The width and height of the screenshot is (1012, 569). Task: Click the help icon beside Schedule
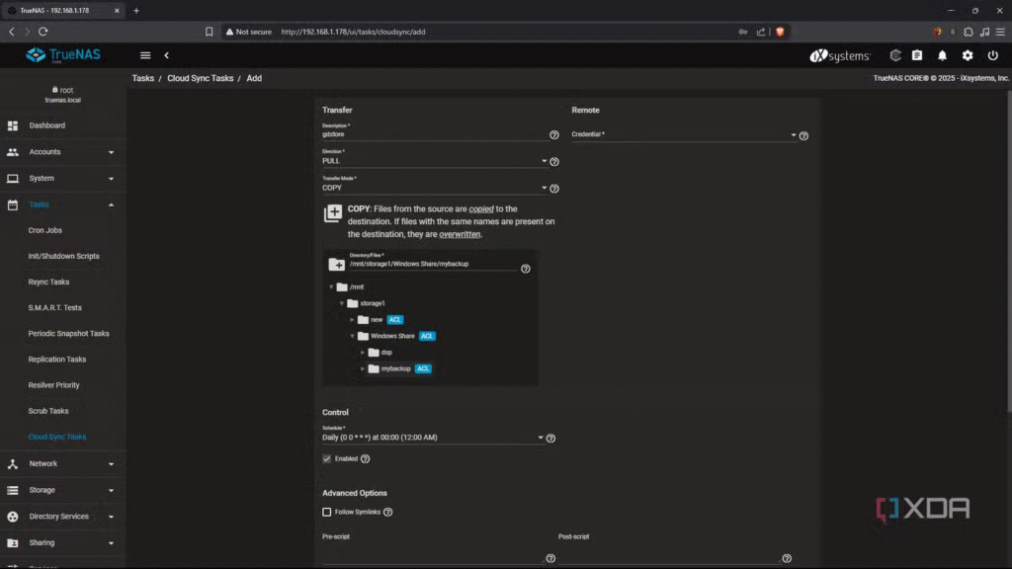550,438
